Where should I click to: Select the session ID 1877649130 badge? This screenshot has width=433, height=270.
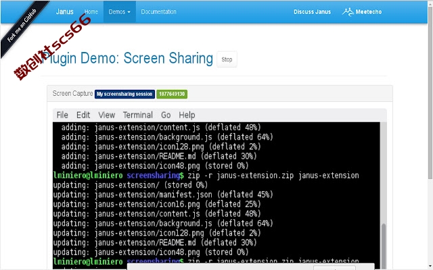point(172,94)
